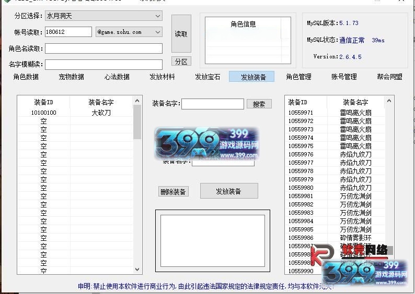Select equipment row 10559971 雷鸣离火扇
The width and height of the screenshot is (415, 294).
[335, 113]
